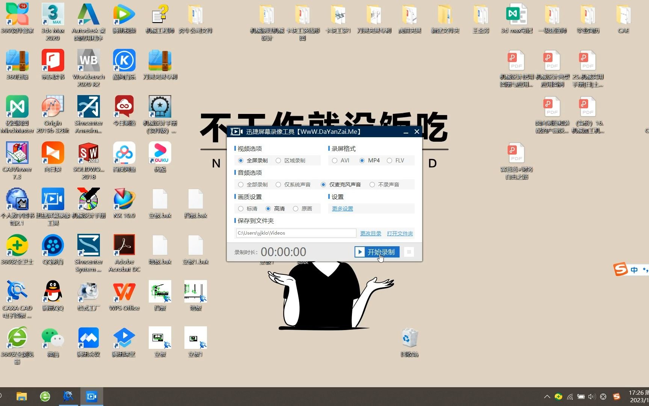
Task: Open 酷狗音乐 desktop icon
Action: pyautogui.click(x=124, y=64)
